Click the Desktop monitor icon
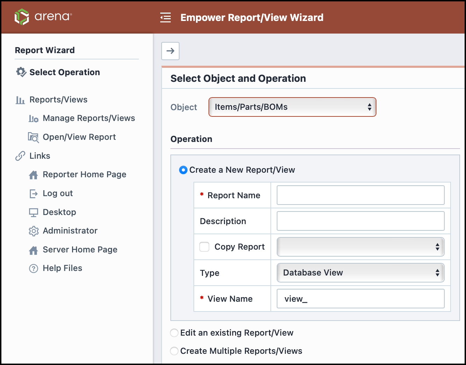Viewport: 466px width, 365px height. tap(33, 212)
